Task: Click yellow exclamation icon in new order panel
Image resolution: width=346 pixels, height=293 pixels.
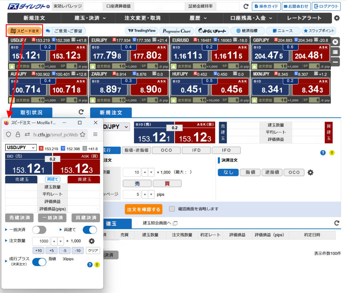Action: coord(332,153)
